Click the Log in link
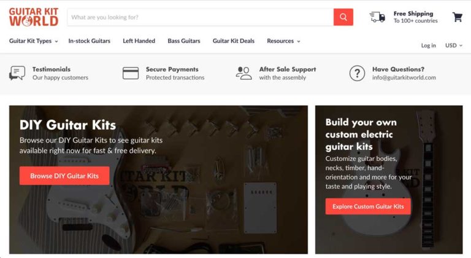The width and height of the screenshot is (471, 258). [428, 45]
